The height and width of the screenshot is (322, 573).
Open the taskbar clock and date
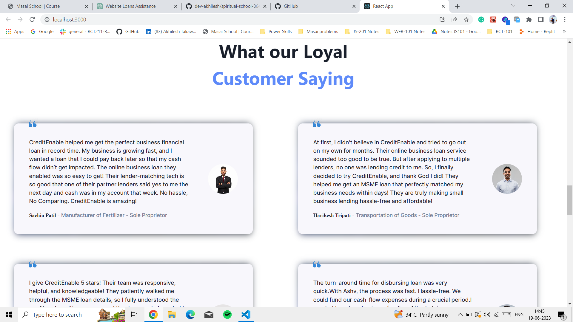[x=540, y=315]
